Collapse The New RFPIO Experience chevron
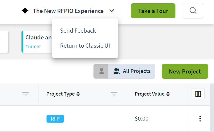The width and height of the screenshot is (214, 132). [112, 11]
